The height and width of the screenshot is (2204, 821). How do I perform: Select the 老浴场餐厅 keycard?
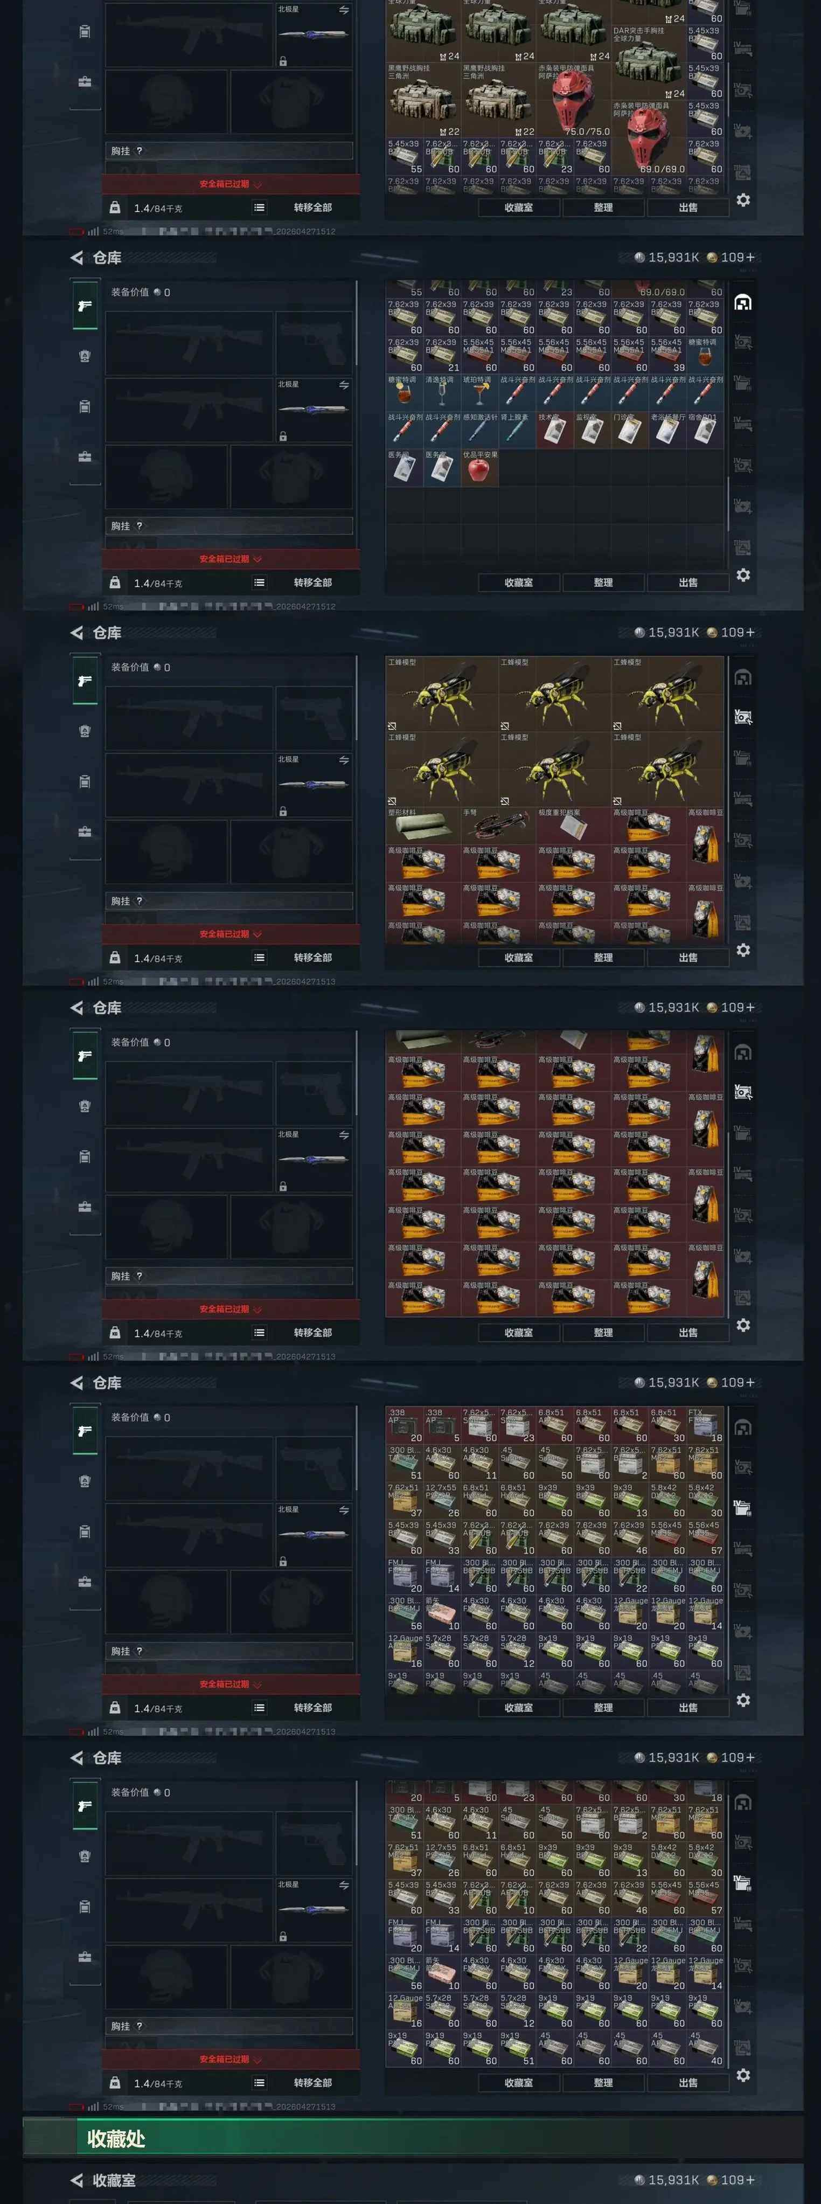click(x=668, y=431)
